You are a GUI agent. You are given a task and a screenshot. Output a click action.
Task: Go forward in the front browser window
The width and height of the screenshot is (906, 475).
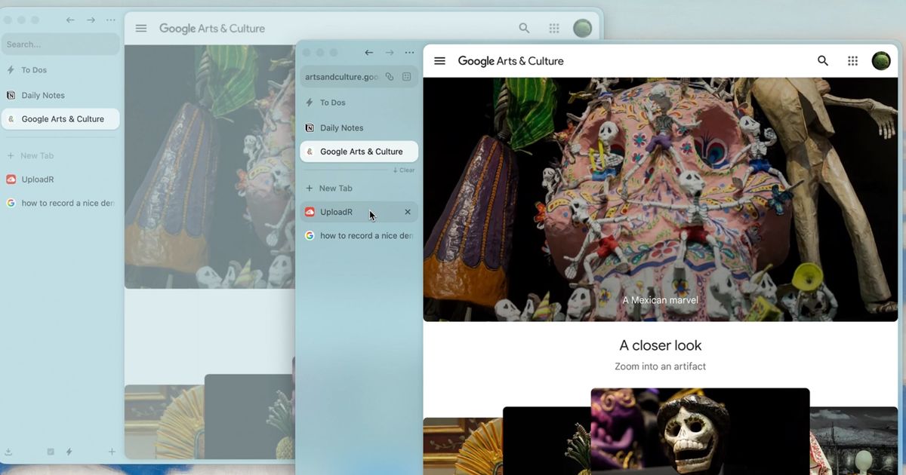[x=390, y=53]
